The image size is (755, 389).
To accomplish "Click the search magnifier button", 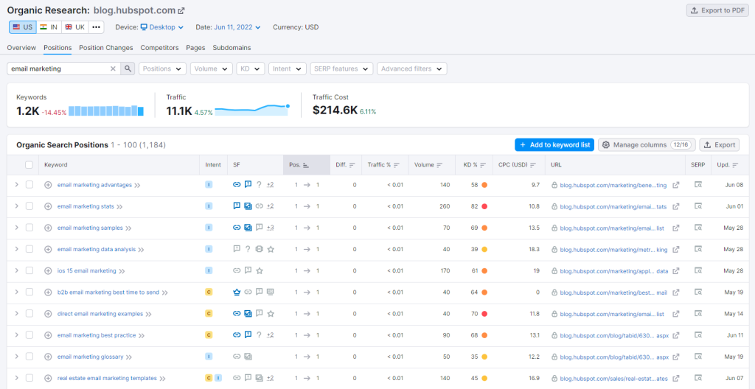I will (128, 69).
